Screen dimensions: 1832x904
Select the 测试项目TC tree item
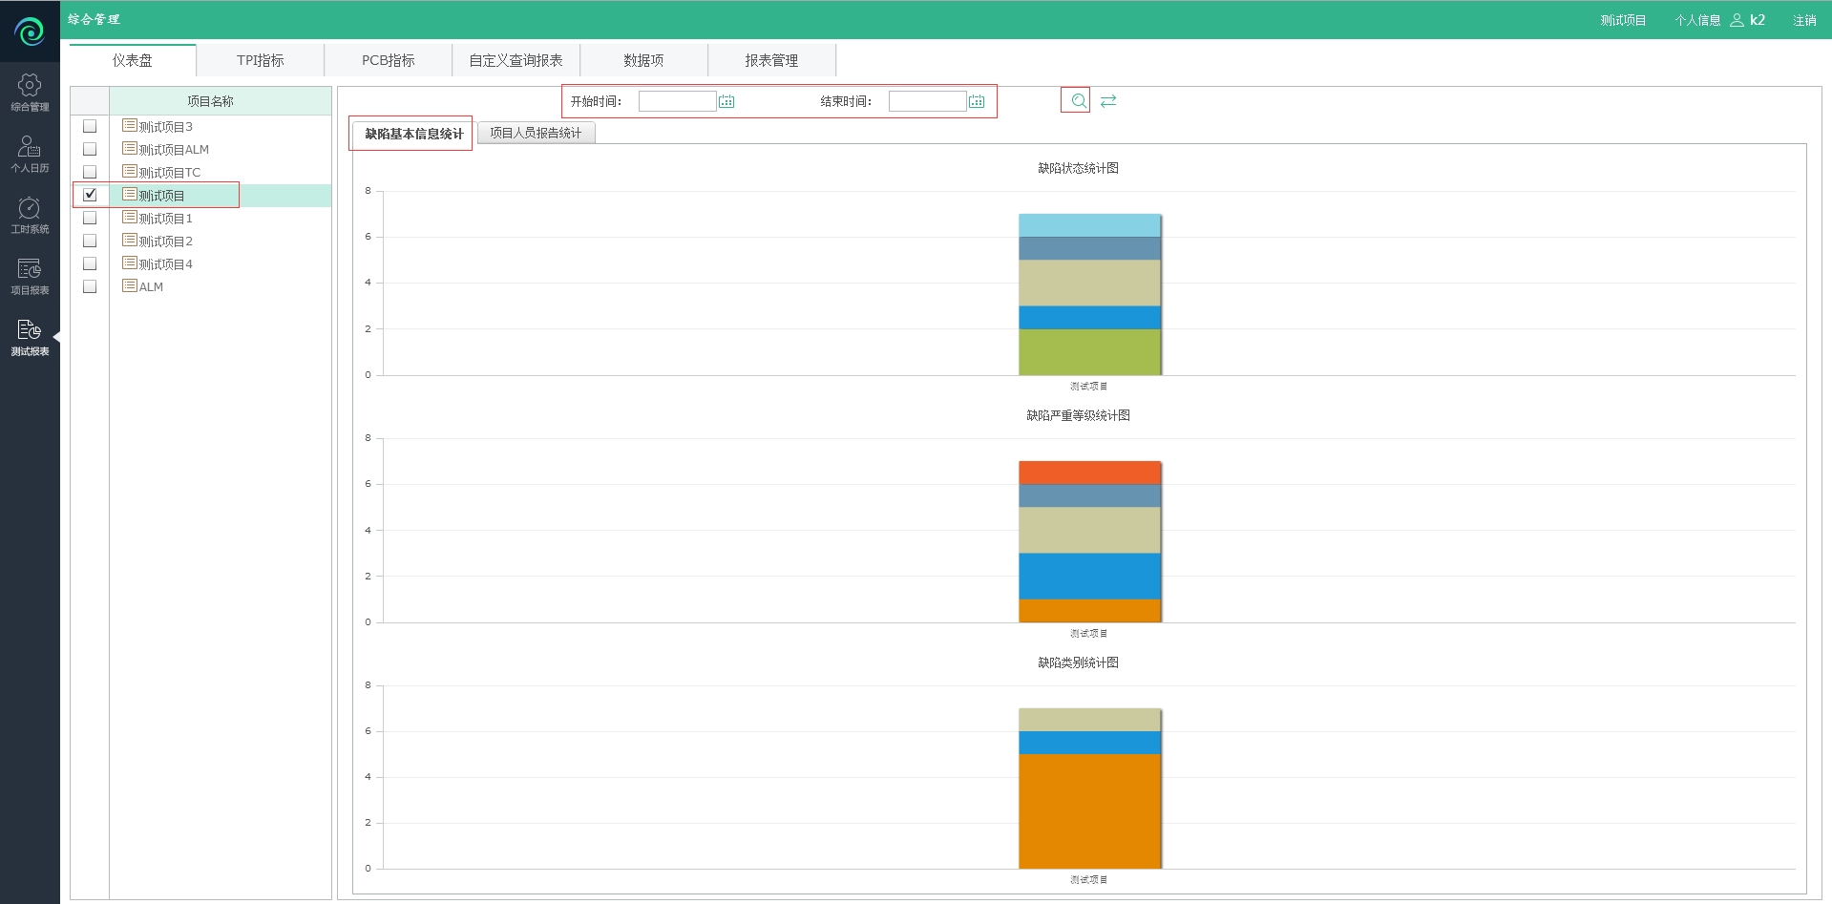coord(169,173)
